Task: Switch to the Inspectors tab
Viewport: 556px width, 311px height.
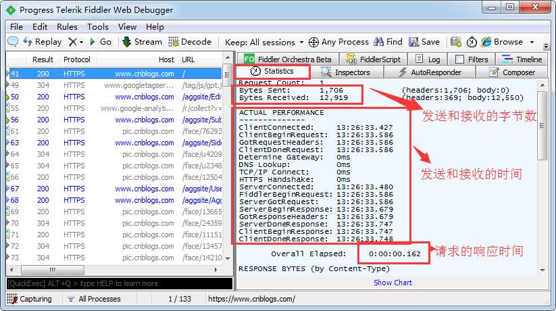Action: [346, 72]
